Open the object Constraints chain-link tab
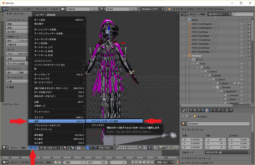 tap(211, 110)
